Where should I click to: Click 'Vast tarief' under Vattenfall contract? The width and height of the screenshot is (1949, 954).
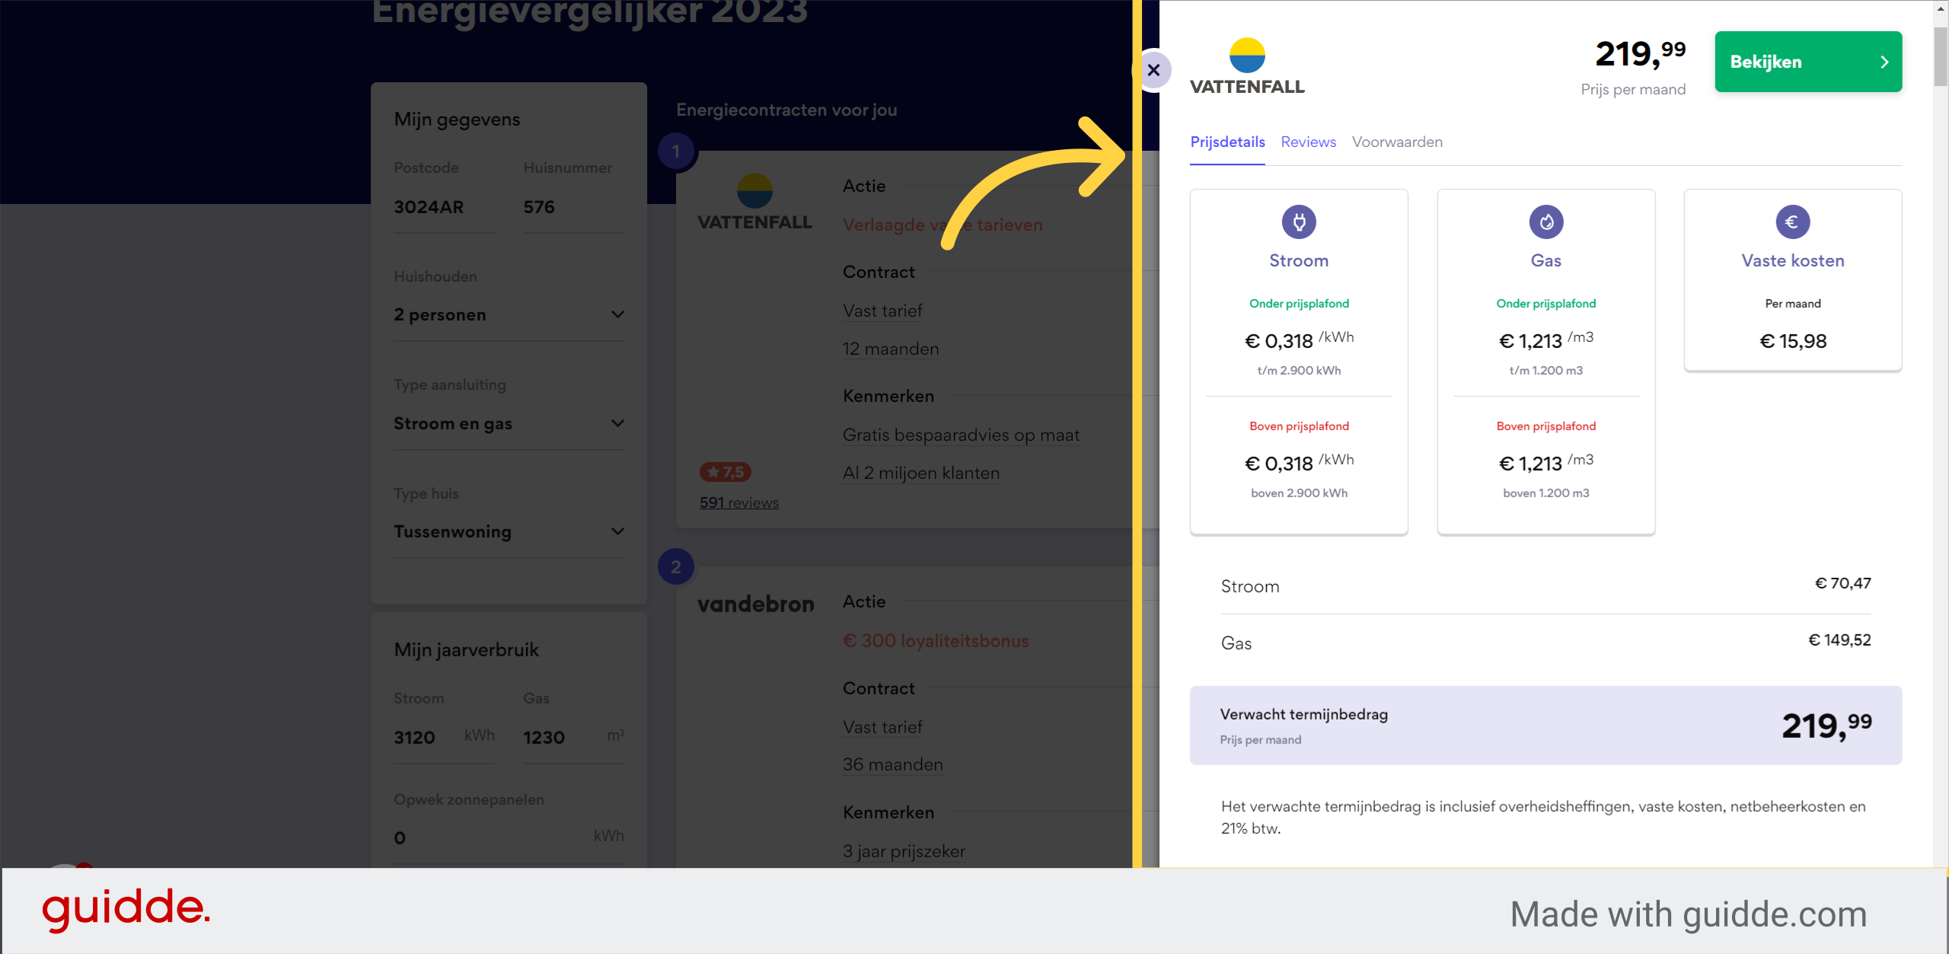point(882,311)
